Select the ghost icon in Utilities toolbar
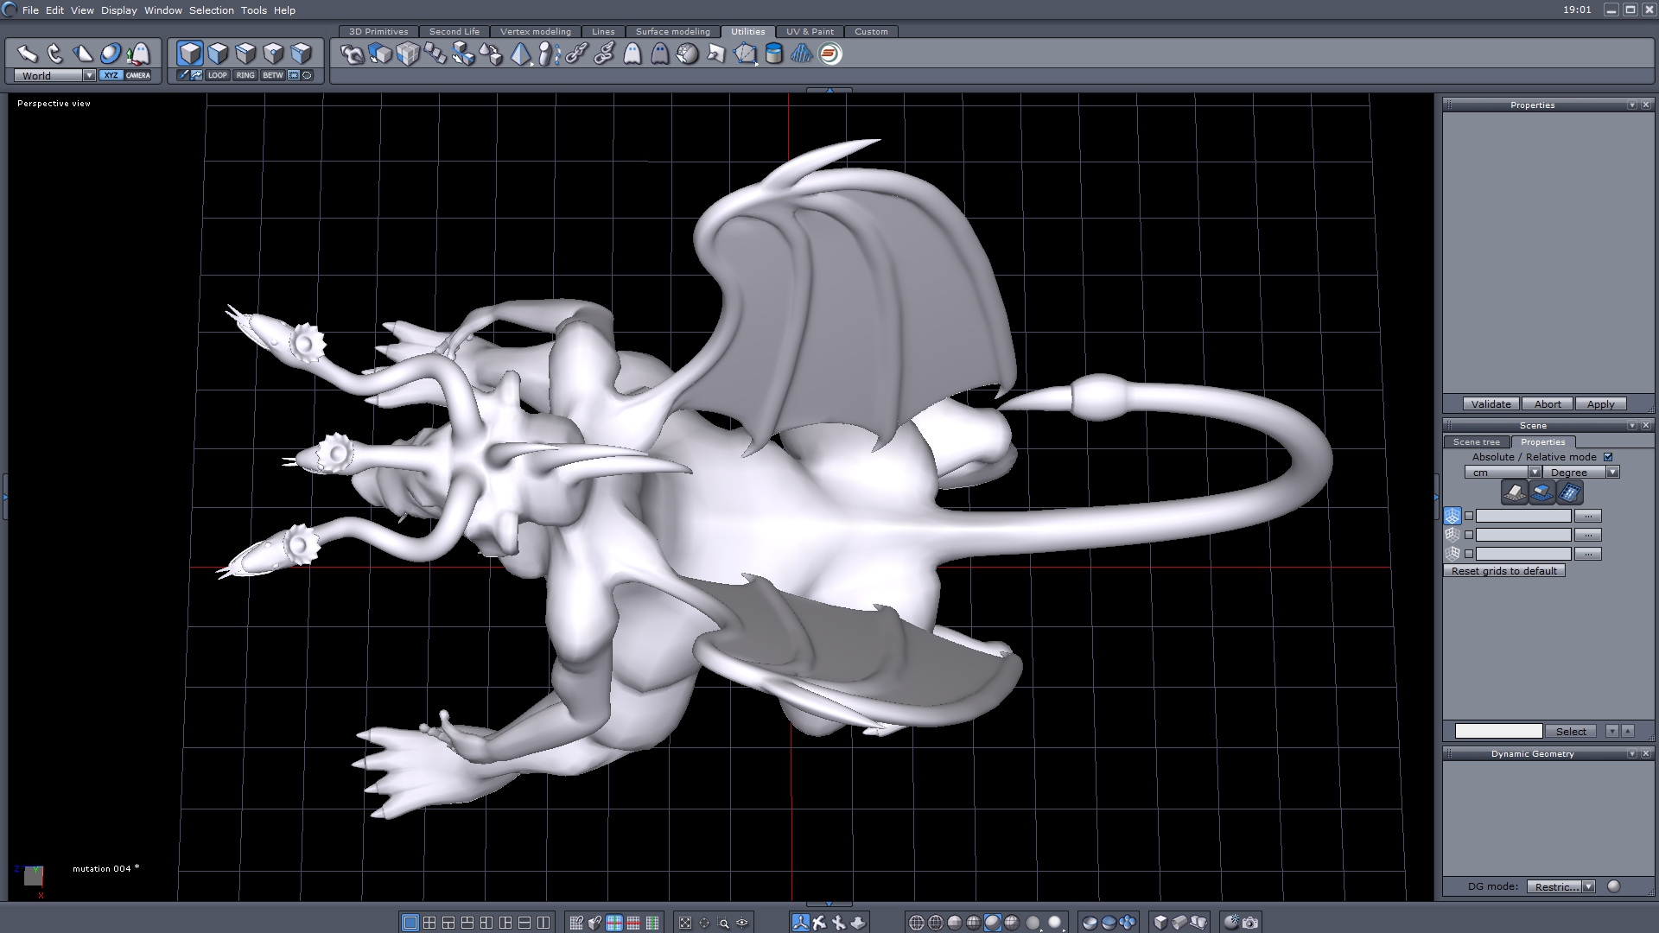 [x=632, y=54]
